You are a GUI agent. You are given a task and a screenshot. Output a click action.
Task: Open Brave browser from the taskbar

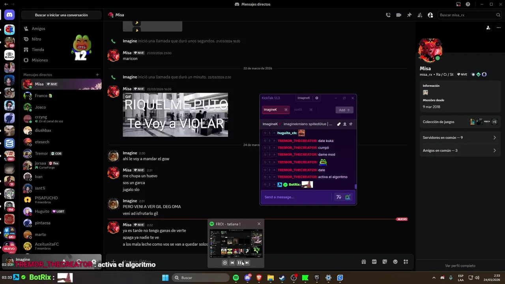tap(259, 278)
